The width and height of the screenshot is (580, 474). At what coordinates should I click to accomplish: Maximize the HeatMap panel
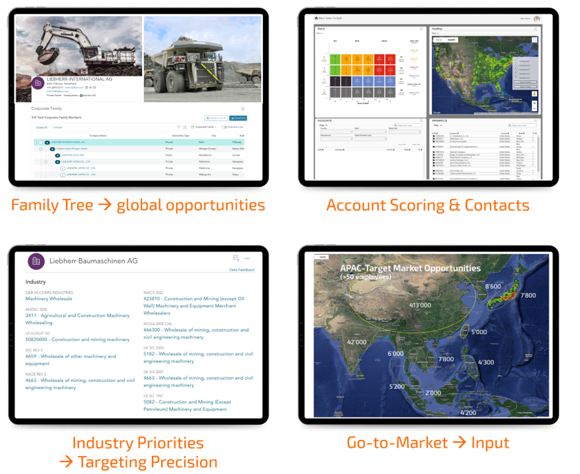(x=535, y=28)
